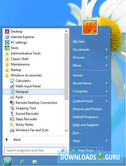The image size is (126, 166).
Task: Click the Classic Shell folder icon
Action: coord(7,59)
